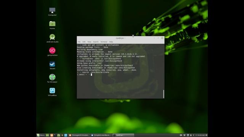
Task: Click the "Also creating executable in" line
Action: point(106,68)
